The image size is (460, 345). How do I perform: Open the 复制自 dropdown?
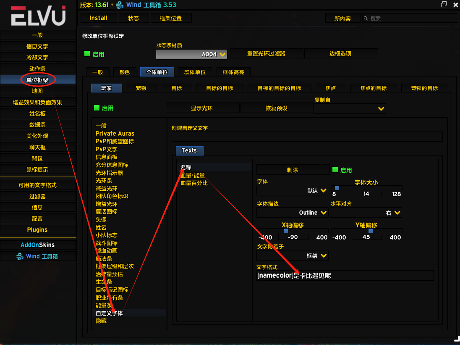(x=350, y=108)
